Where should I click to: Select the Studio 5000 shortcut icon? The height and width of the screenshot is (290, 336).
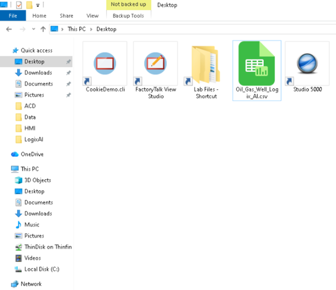307,63
